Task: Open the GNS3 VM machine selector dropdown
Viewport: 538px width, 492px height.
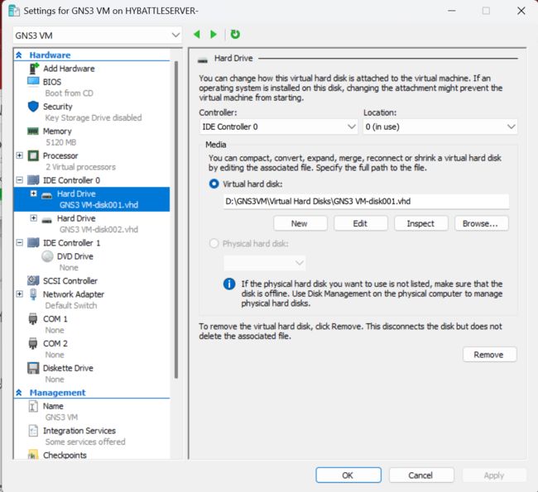Action: (x=98, y=36)
